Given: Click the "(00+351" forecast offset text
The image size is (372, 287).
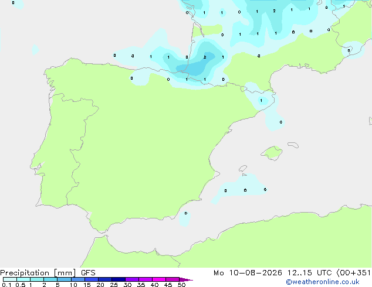Looking at the screenshot, I should pos(353,273).
